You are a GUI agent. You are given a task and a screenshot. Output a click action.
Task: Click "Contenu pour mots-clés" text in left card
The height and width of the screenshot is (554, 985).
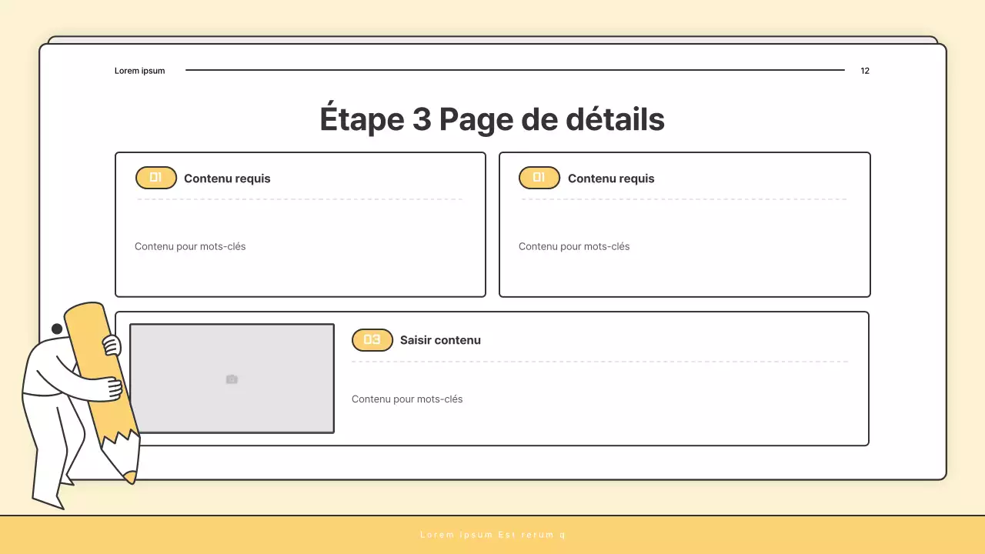pos(190,246)
